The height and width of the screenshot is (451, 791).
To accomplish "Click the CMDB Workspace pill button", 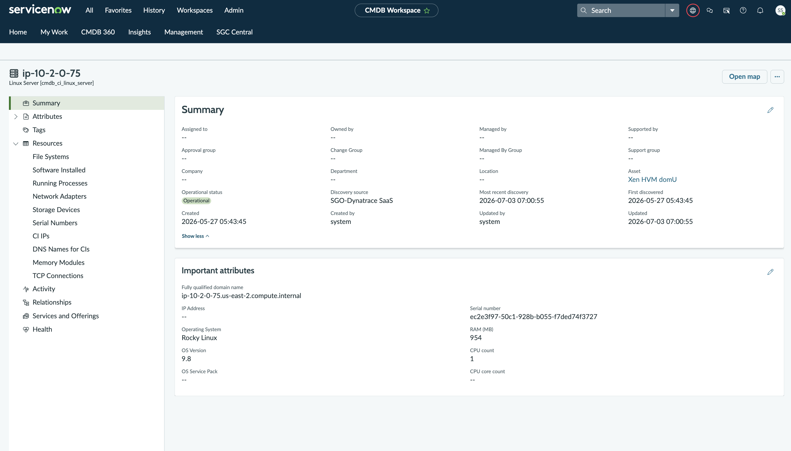I will pos(396,11).
